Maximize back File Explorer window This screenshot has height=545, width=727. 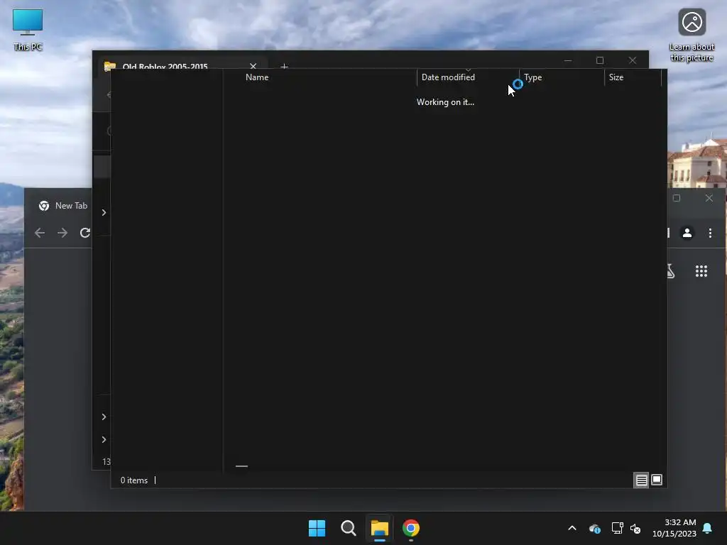pyautogui.click(x=599, y=60)
